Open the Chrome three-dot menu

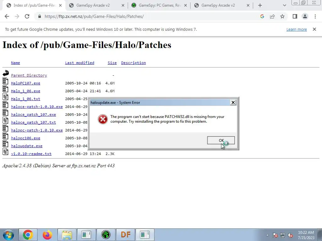pos(315,16)
